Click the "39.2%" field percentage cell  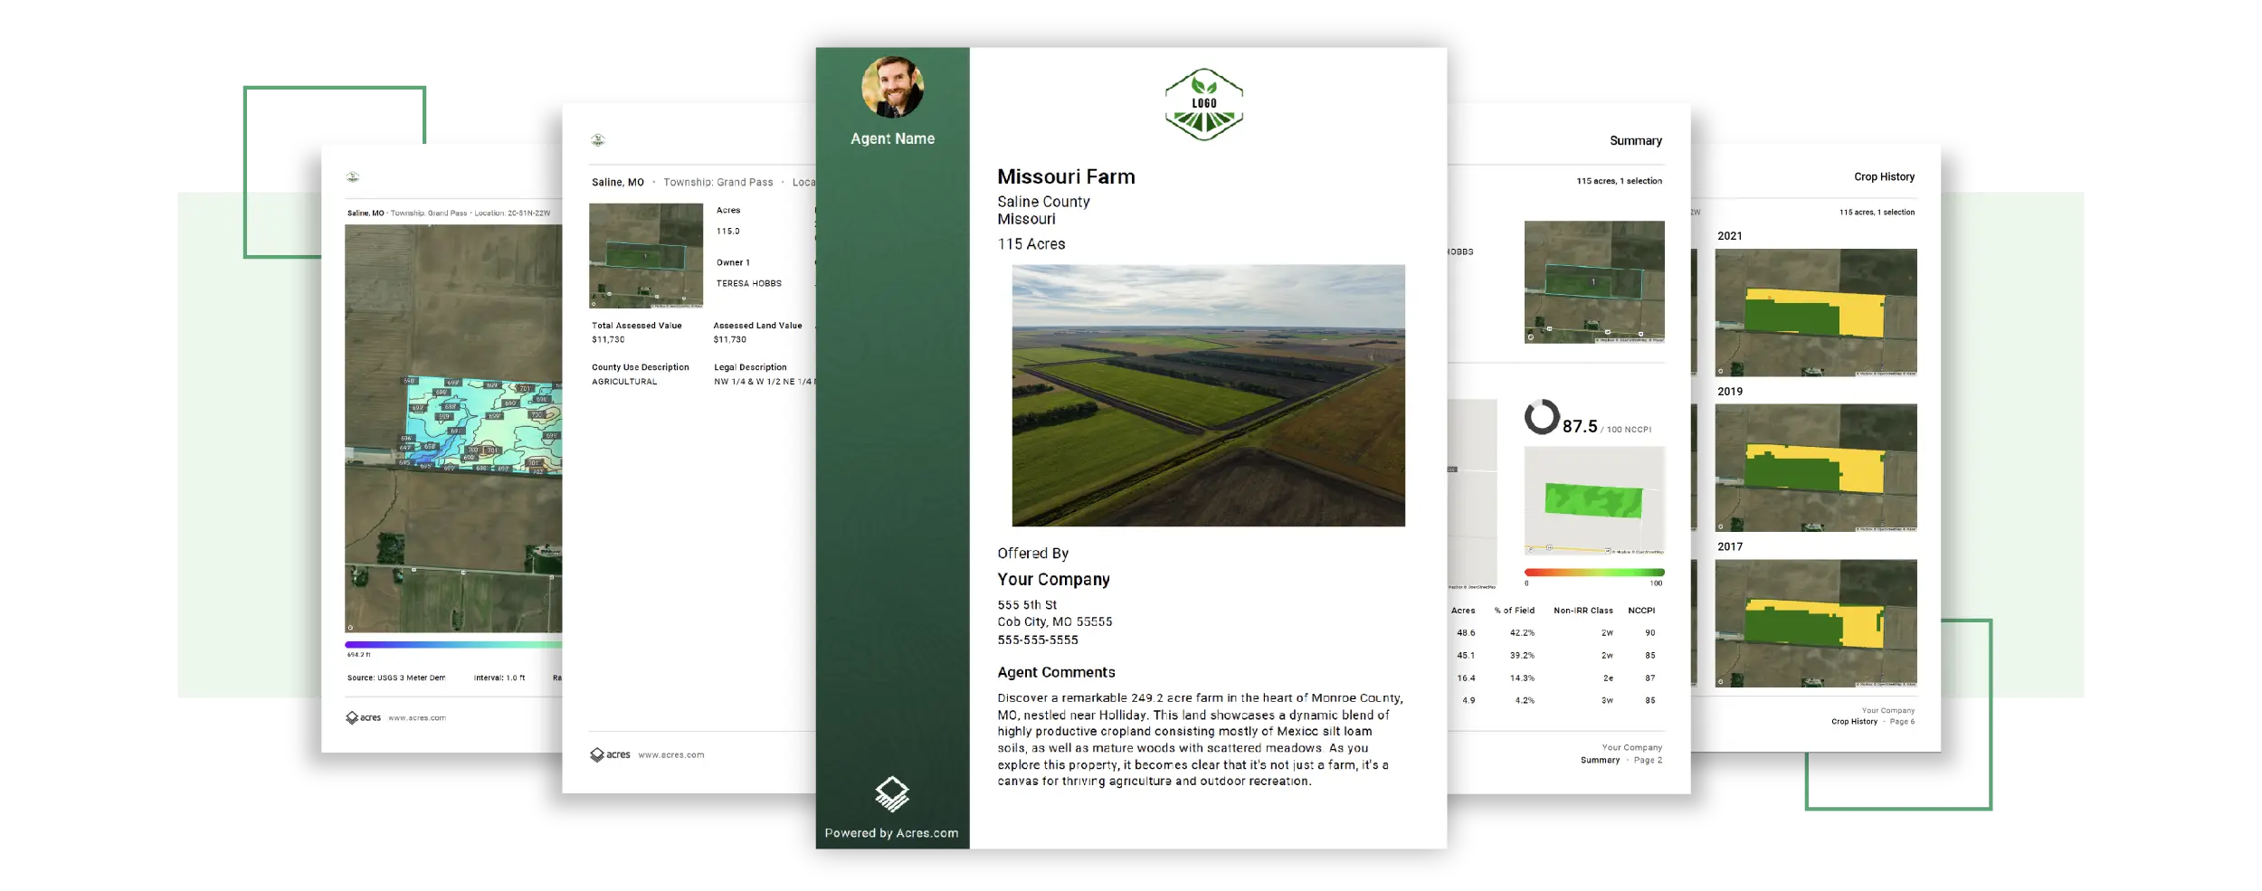(x=1522, y=656)
